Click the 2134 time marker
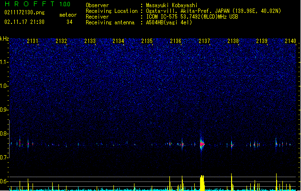 (x=118, y=41)
